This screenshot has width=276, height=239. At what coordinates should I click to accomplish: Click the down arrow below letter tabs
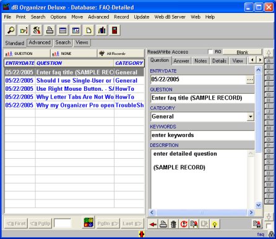click(269, 217)
